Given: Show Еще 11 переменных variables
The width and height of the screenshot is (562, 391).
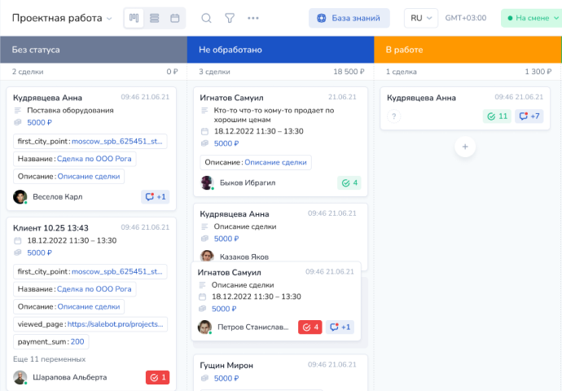Looking at the screenshot, I should pos(50,359).
